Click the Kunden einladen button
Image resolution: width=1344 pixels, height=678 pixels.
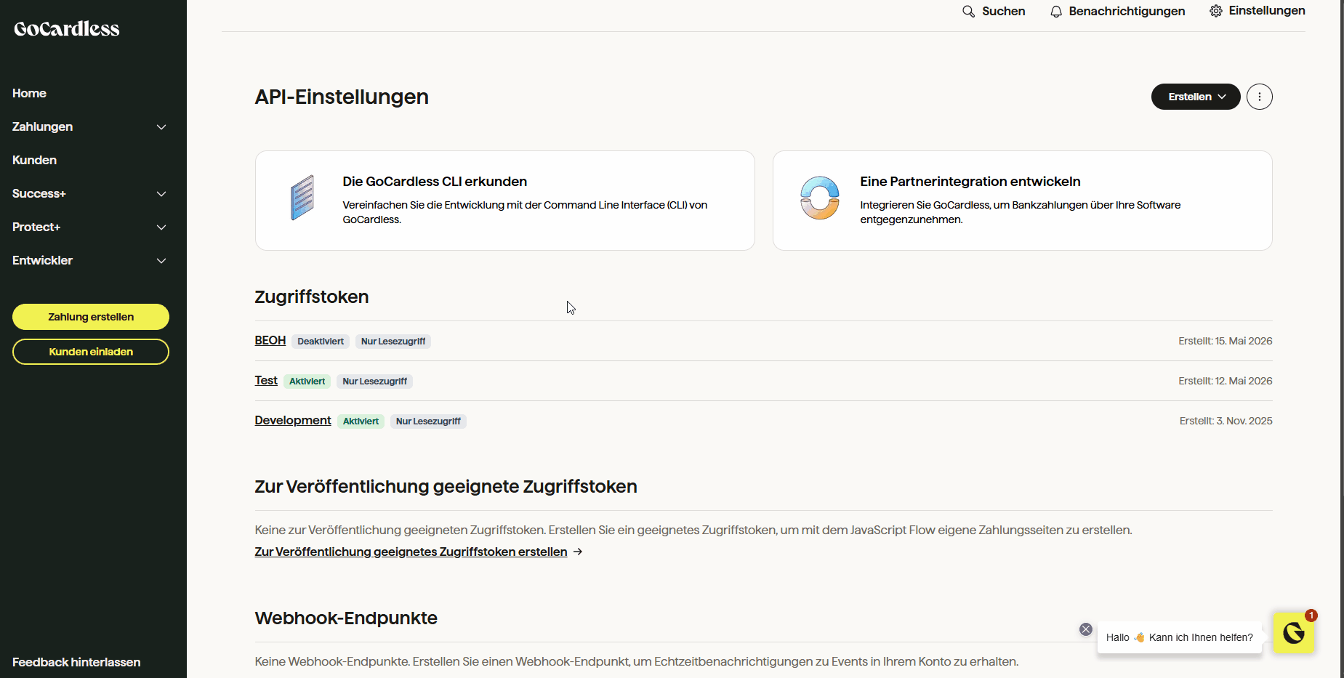coord(91,352)
